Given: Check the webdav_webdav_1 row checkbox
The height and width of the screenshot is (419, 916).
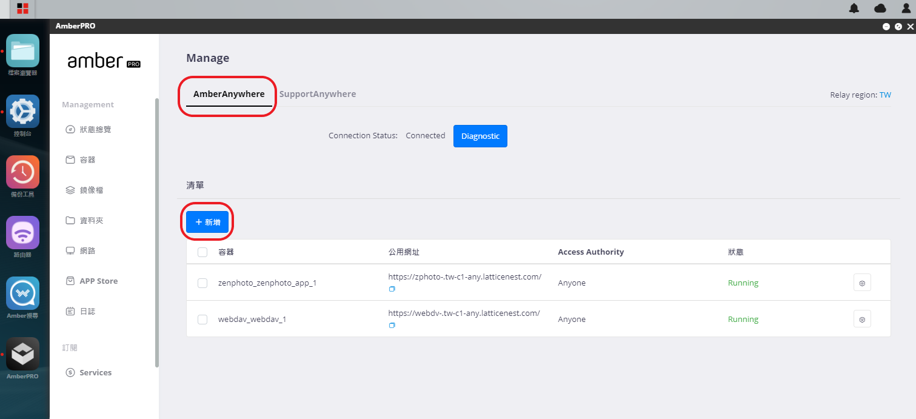Looking at the screenshot, I should click(x=202, y=320).
